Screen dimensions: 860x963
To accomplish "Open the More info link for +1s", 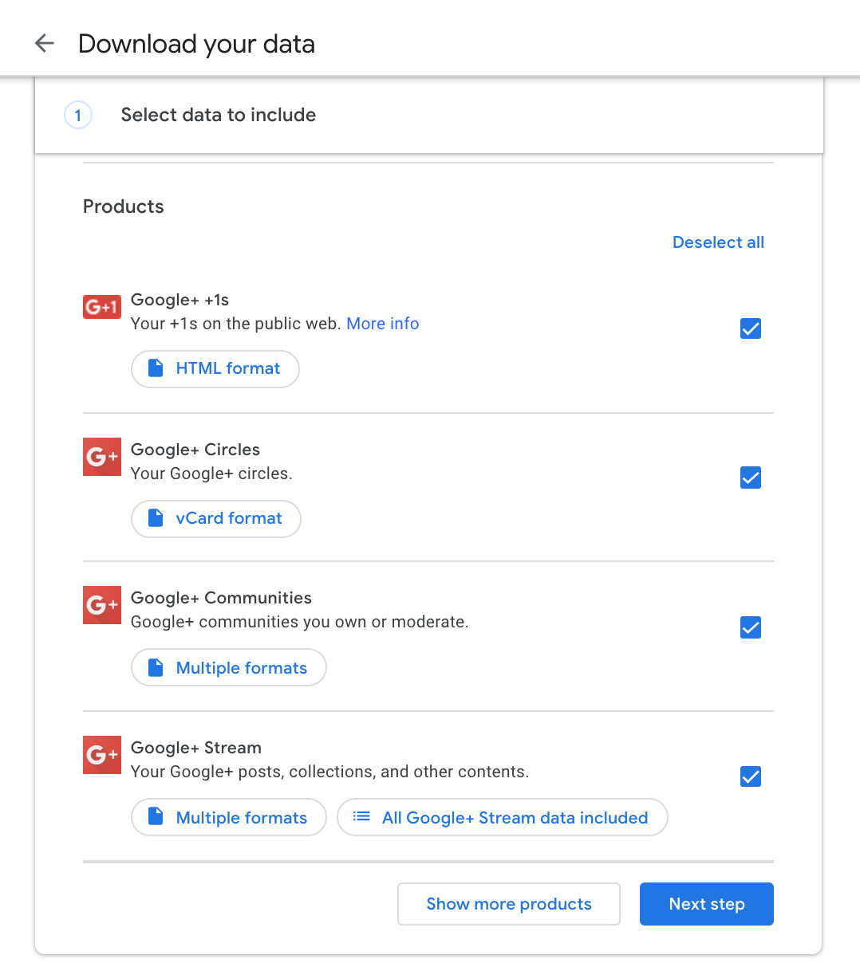I will click(x=382, y=323).
